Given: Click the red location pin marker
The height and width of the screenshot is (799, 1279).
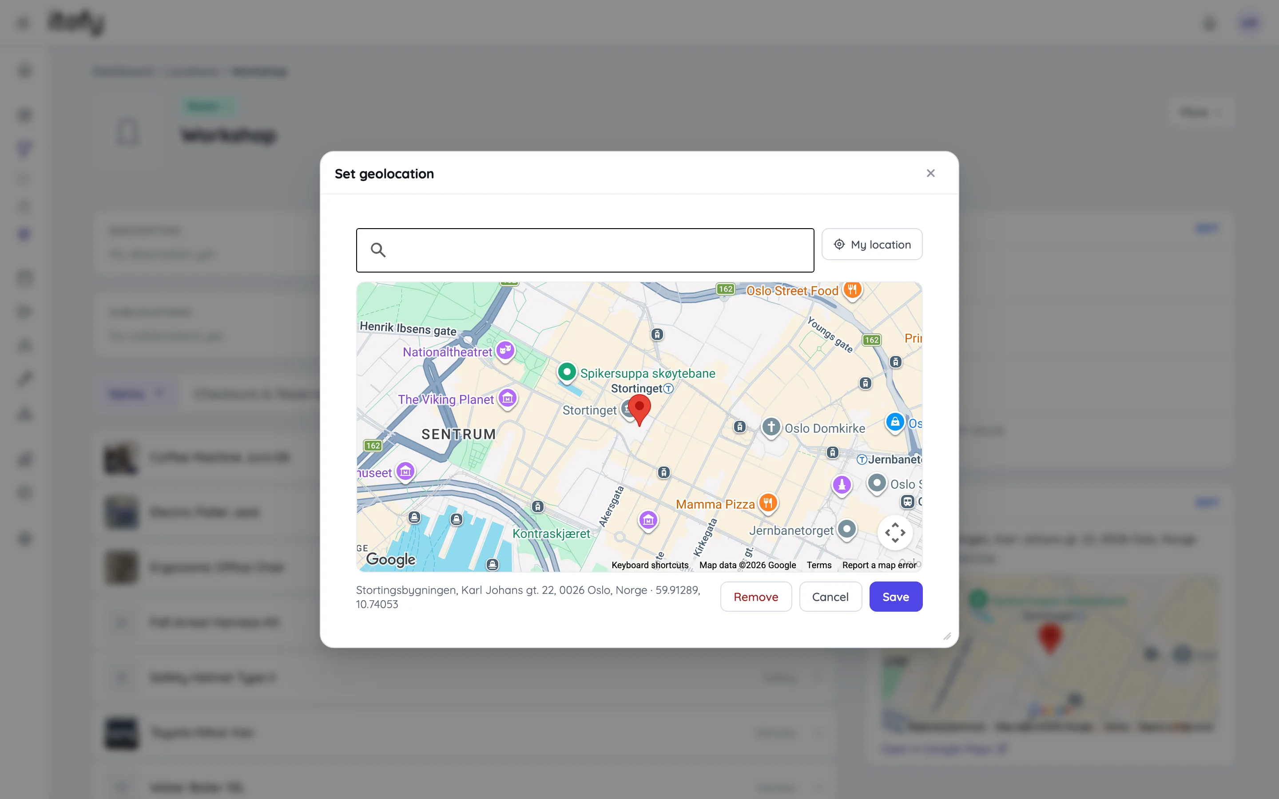Looking at the screenshot, I should 639,410.
